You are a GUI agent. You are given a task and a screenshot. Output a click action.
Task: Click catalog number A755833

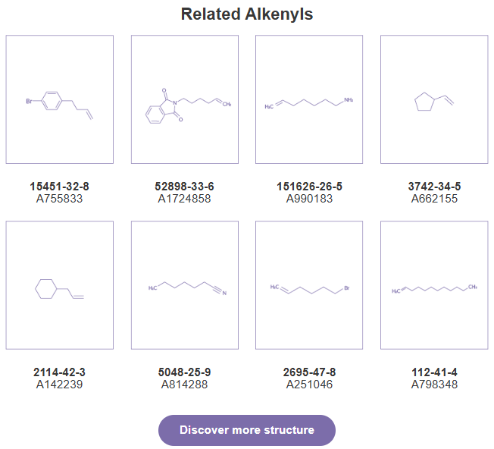click(x=60, y=199)
